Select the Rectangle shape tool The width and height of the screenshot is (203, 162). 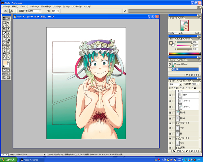click(x=8, y=51)
